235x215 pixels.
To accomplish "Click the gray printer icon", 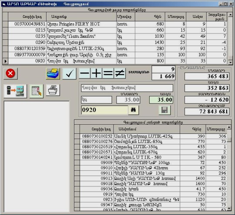I will [53, 90].
